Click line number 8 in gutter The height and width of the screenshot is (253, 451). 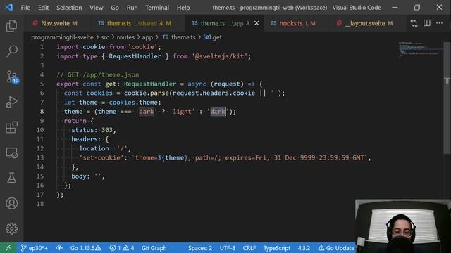42,112
